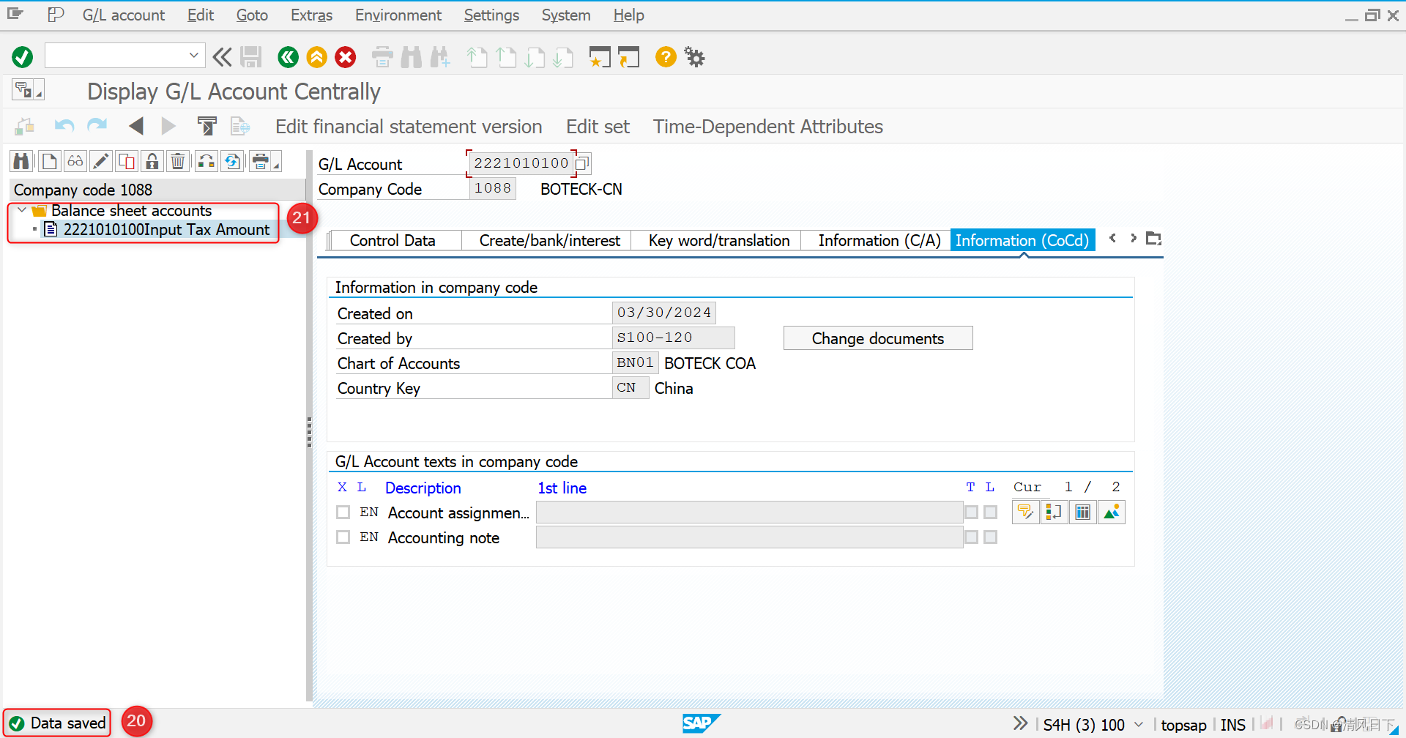Open the print icon dropdown in left panel
This screenshot has height=738, width=1406.
pyautogui.click(x=277, y=165)
